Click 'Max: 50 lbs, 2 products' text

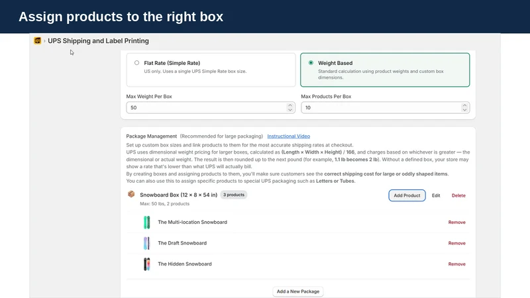(164, 204)
